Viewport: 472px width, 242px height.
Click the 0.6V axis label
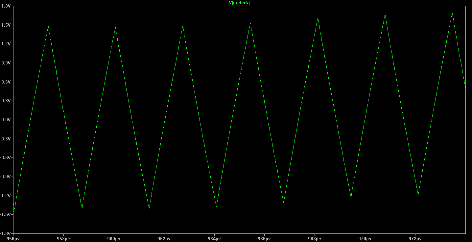[x=6, y=82]
